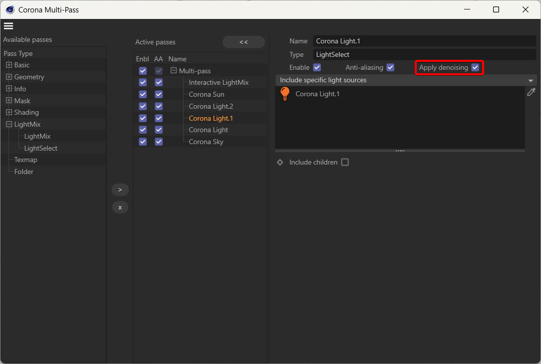Open the hamburger menu icon

point(8,26)
